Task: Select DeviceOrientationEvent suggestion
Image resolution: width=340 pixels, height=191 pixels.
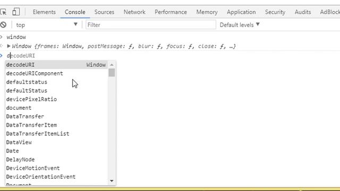Action: click(56, 177)
